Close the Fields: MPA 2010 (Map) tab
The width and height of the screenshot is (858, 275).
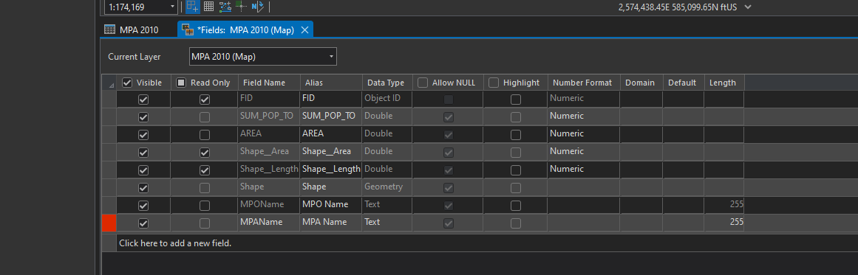[304, 30]
